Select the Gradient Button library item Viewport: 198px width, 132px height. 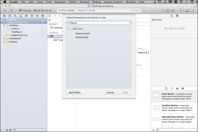174,108
